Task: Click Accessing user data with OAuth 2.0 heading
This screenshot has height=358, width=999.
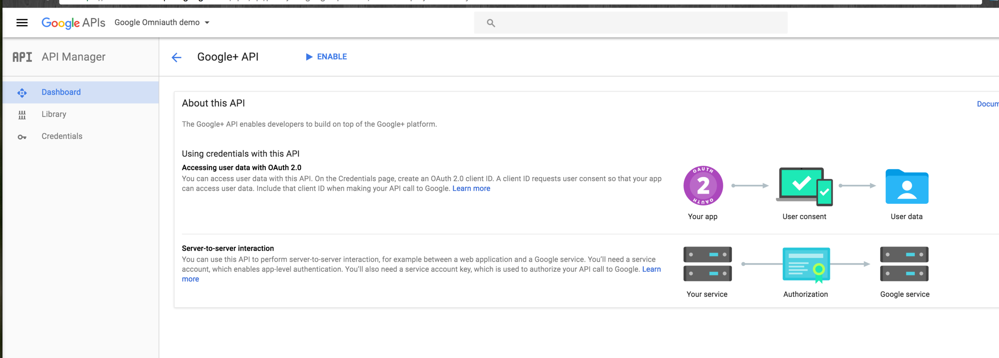Action: (241, 168)
